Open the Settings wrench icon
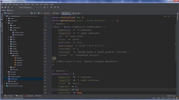 [51, 7]
